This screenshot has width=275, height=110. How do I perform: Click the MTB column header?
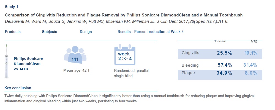click(x=254, y=41)
